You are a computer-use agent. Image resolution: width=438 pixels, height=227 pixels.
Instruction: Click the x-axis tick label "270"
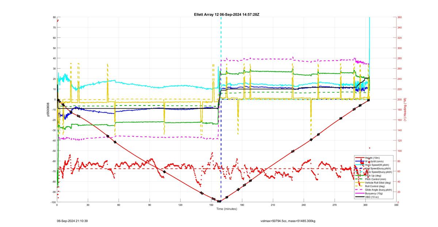click(334, 205)
